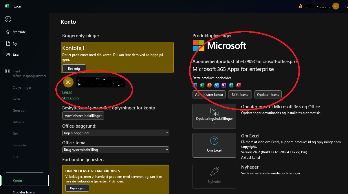Click the Opdater licens button in Produktoplysninger

pos(268,94)
